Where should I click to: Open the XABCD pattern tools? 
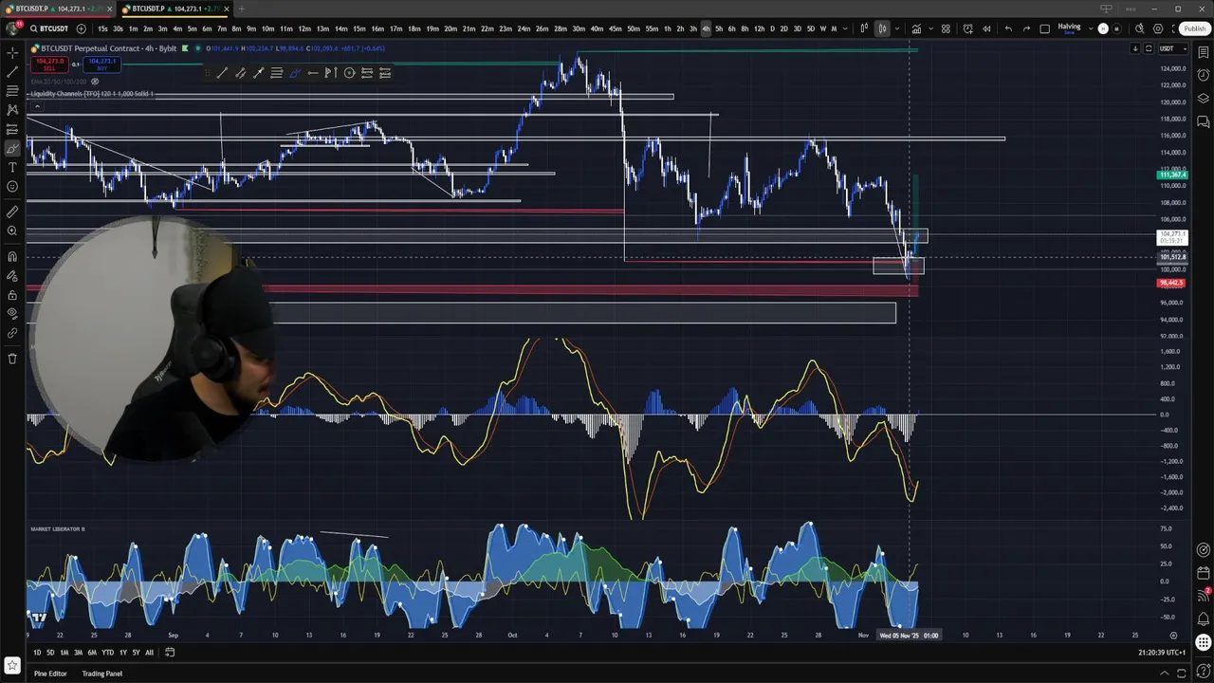pos(12,110)
